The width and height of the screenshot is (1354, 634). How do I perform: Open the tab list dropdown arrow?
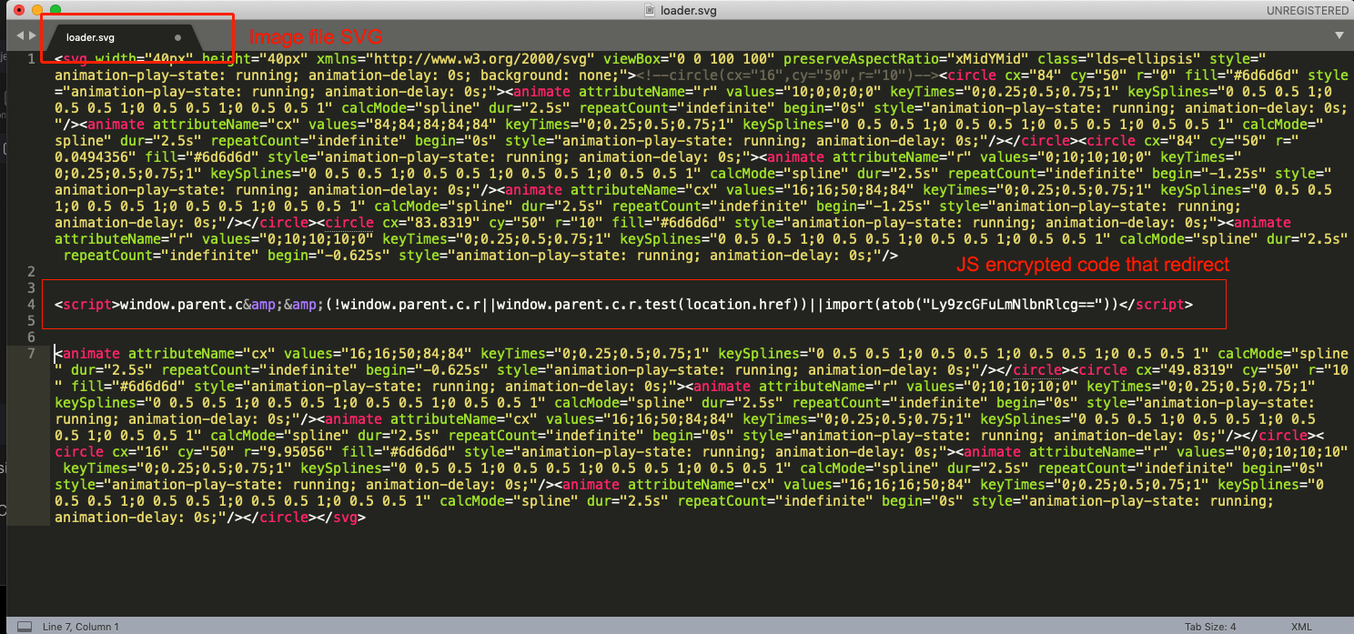[x=1339, y=35]
